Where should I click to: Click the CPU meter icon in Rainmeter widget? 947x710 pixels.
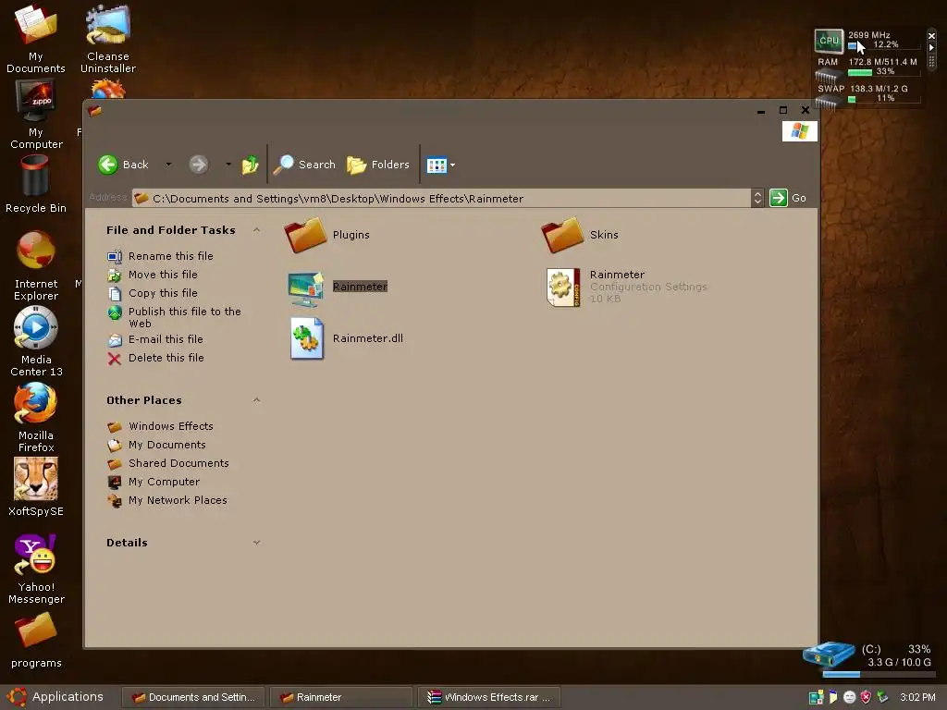pos(829,41)
